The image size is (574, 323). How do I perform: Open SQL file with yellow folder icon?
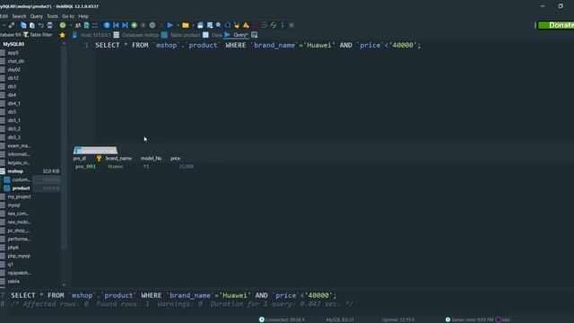186,25
